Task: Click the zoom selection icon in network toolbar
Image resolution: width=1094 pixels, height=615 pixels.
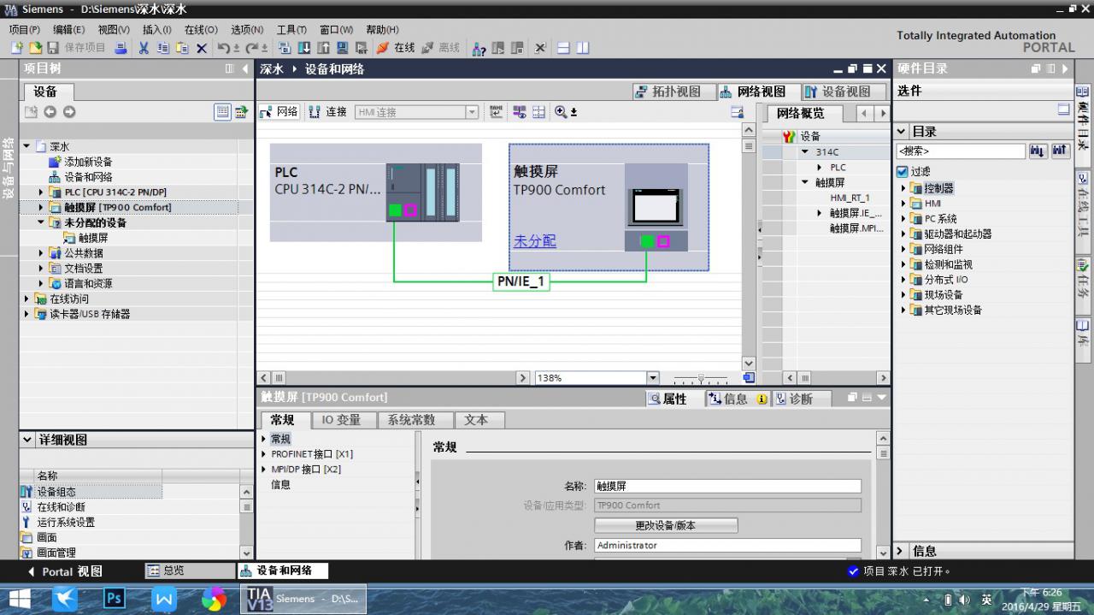Action: pyautogui.click(x=561, y=112)
